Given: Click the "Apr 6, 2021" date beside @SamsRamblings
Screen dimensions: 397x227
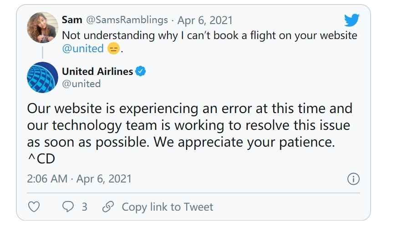Looking at the screenshot, I should (205, 20).
